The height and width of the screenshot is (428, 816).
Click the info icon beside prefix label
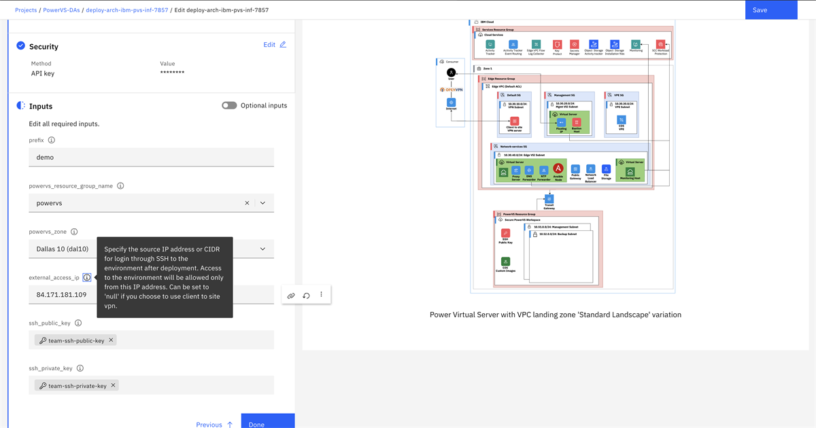pyautogui.click(x=52, y=140)
